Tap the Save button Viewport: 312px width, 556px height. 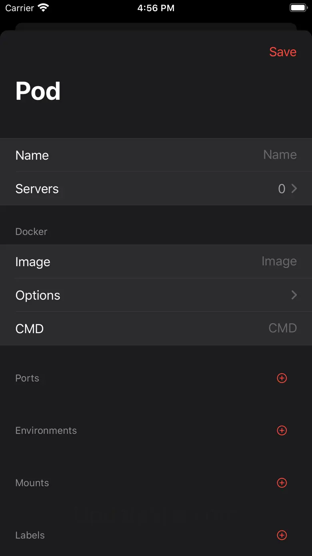point(283,52)
